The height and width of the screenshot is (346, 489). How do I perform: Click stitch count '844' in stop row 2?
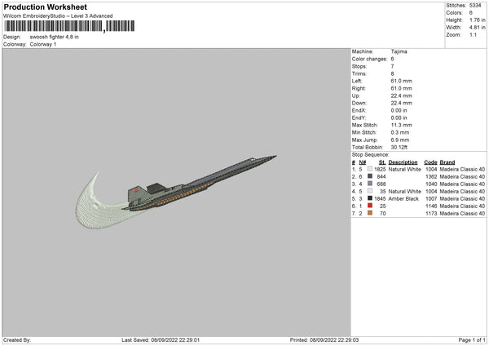pyautogui.click(x=381, y=177)
